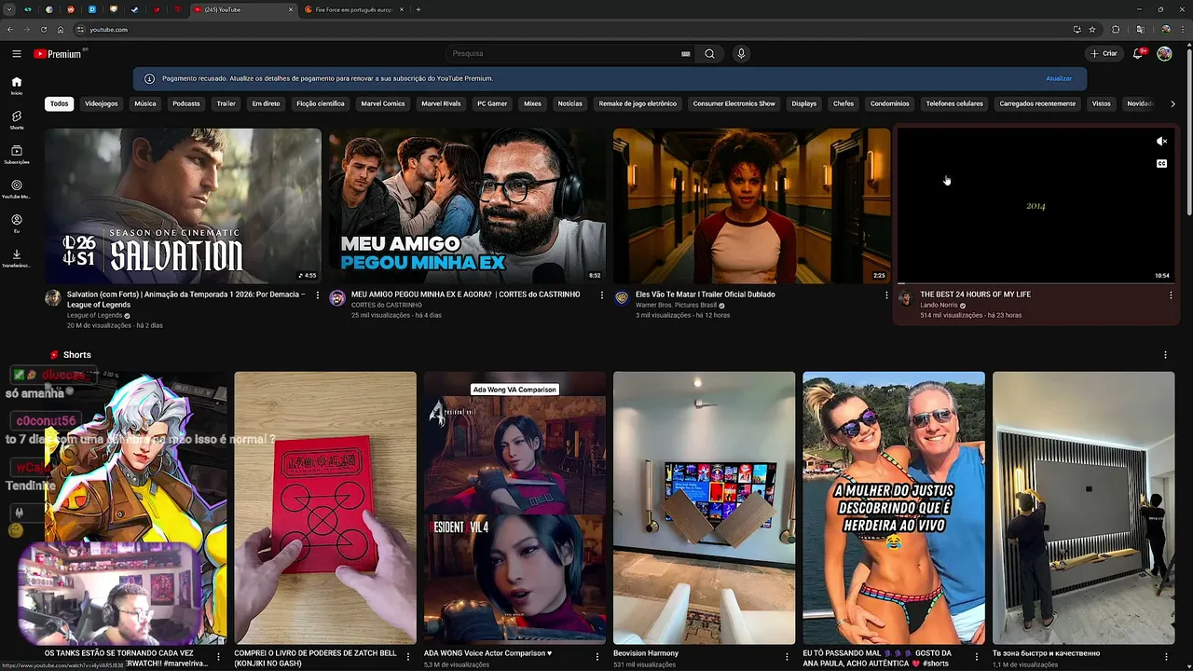Open options for the TANKS Marvel Rivals short
Image resolution: width=1193 pixels, height=671 pixels.
(218, 657)
